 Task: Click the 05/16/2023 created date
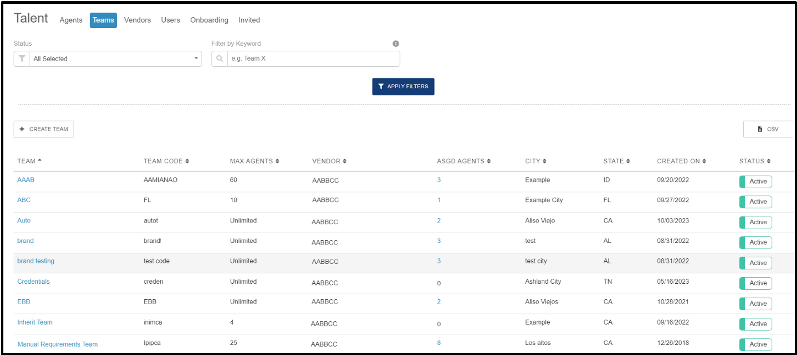[x=673, y=282]
